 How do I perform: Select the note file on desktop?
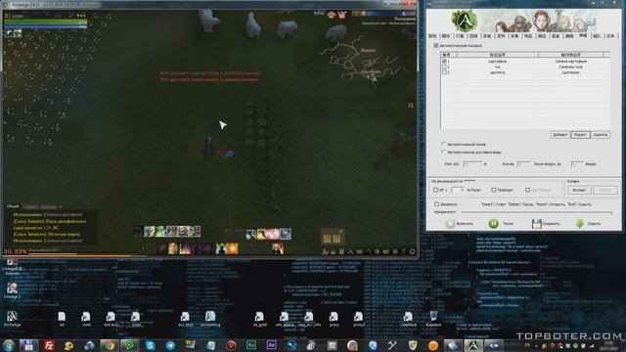(x=86, y=319)
